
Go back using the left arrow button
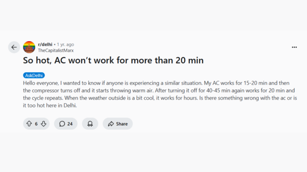(14, 47)
